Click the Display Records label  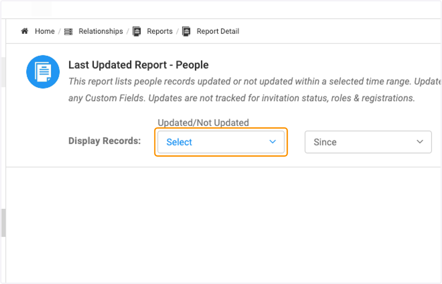105,141
